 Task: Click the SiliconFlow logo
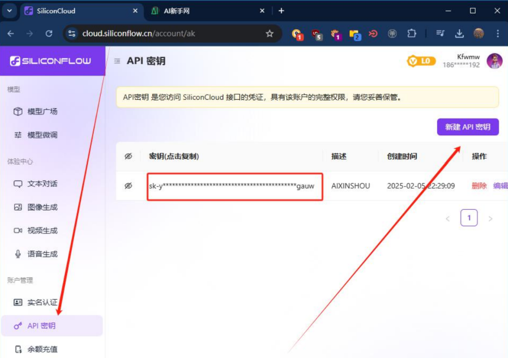pyautogui.click(x=51, y=61)
